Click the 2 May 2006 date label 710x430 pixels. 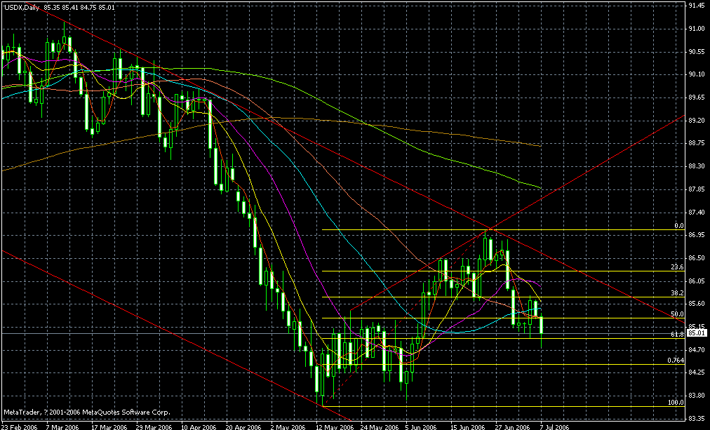(287, 426)
